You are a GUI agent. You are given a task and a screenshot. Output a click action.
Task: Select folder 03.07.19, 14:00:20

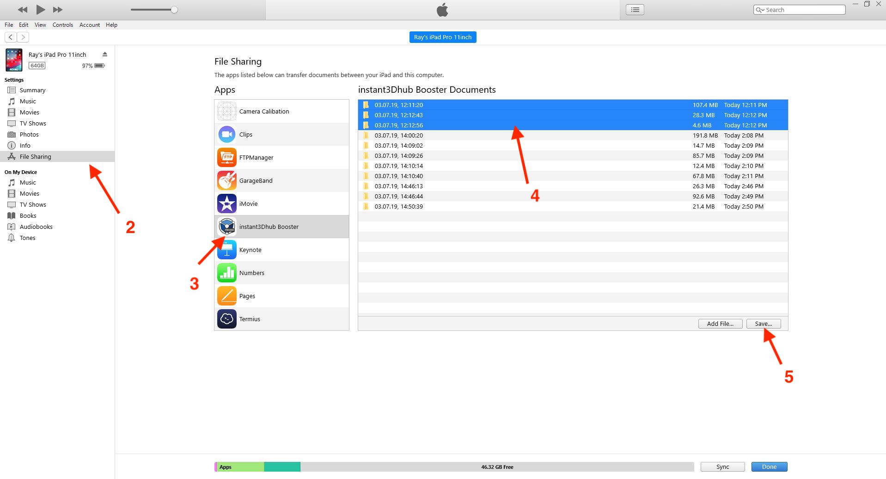573,136
